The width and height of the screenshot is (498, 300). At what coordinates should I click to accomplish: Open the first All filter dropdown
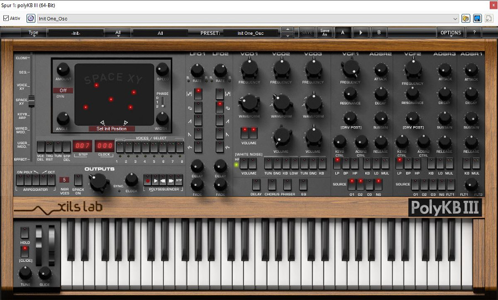(x=118, y=33)
